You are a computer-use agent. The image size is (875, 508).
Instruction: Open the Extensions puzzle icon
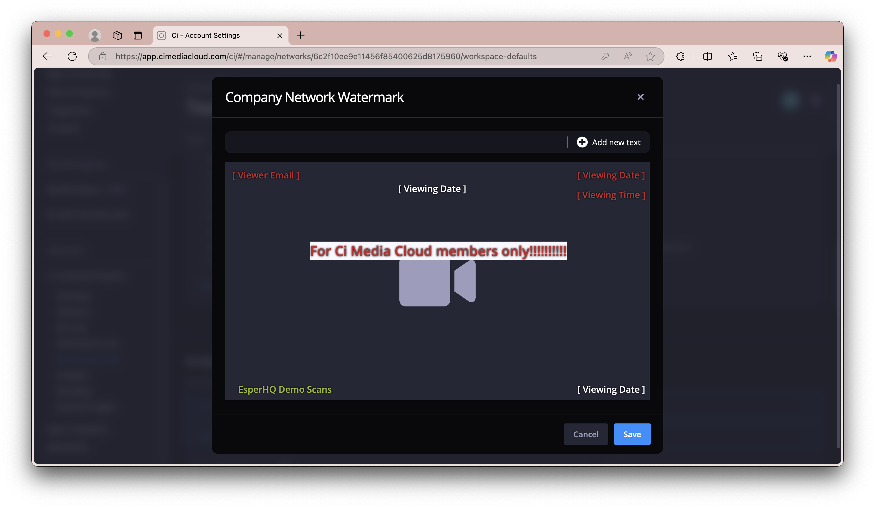(x=680, y=56)
